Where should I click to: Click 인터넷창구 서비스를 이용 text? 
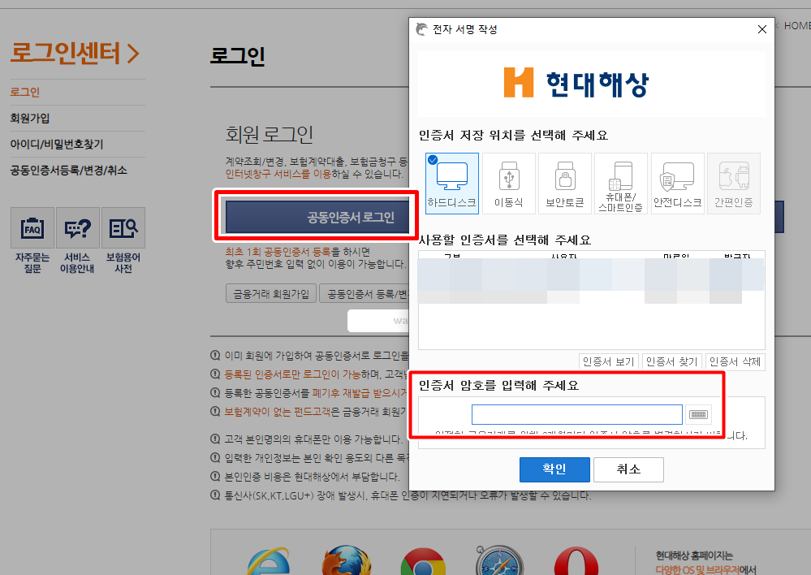point(278,174)
